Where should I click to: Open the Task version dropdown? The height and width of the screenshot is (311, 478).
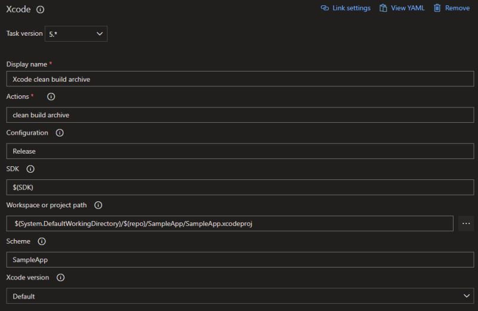click(x=76, y=34)
